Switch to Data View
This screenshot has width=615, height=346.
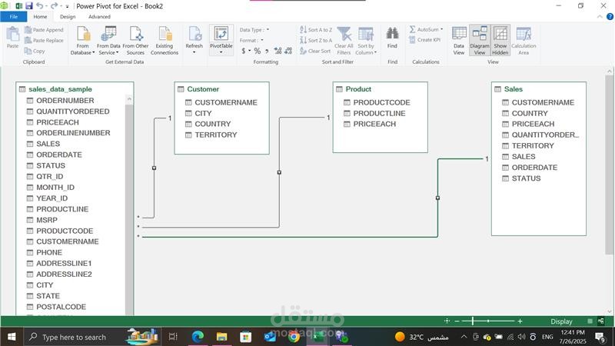tap(459, 40)
